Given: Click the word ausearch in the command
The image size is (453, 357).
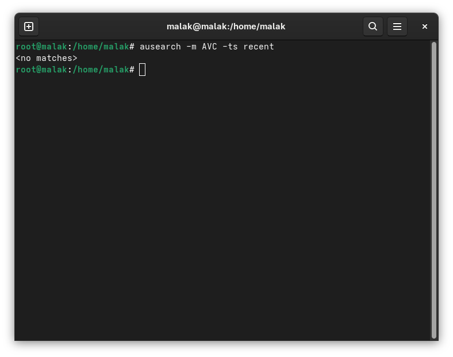Looking at the screenshot, I should click(x=160, y=47).
